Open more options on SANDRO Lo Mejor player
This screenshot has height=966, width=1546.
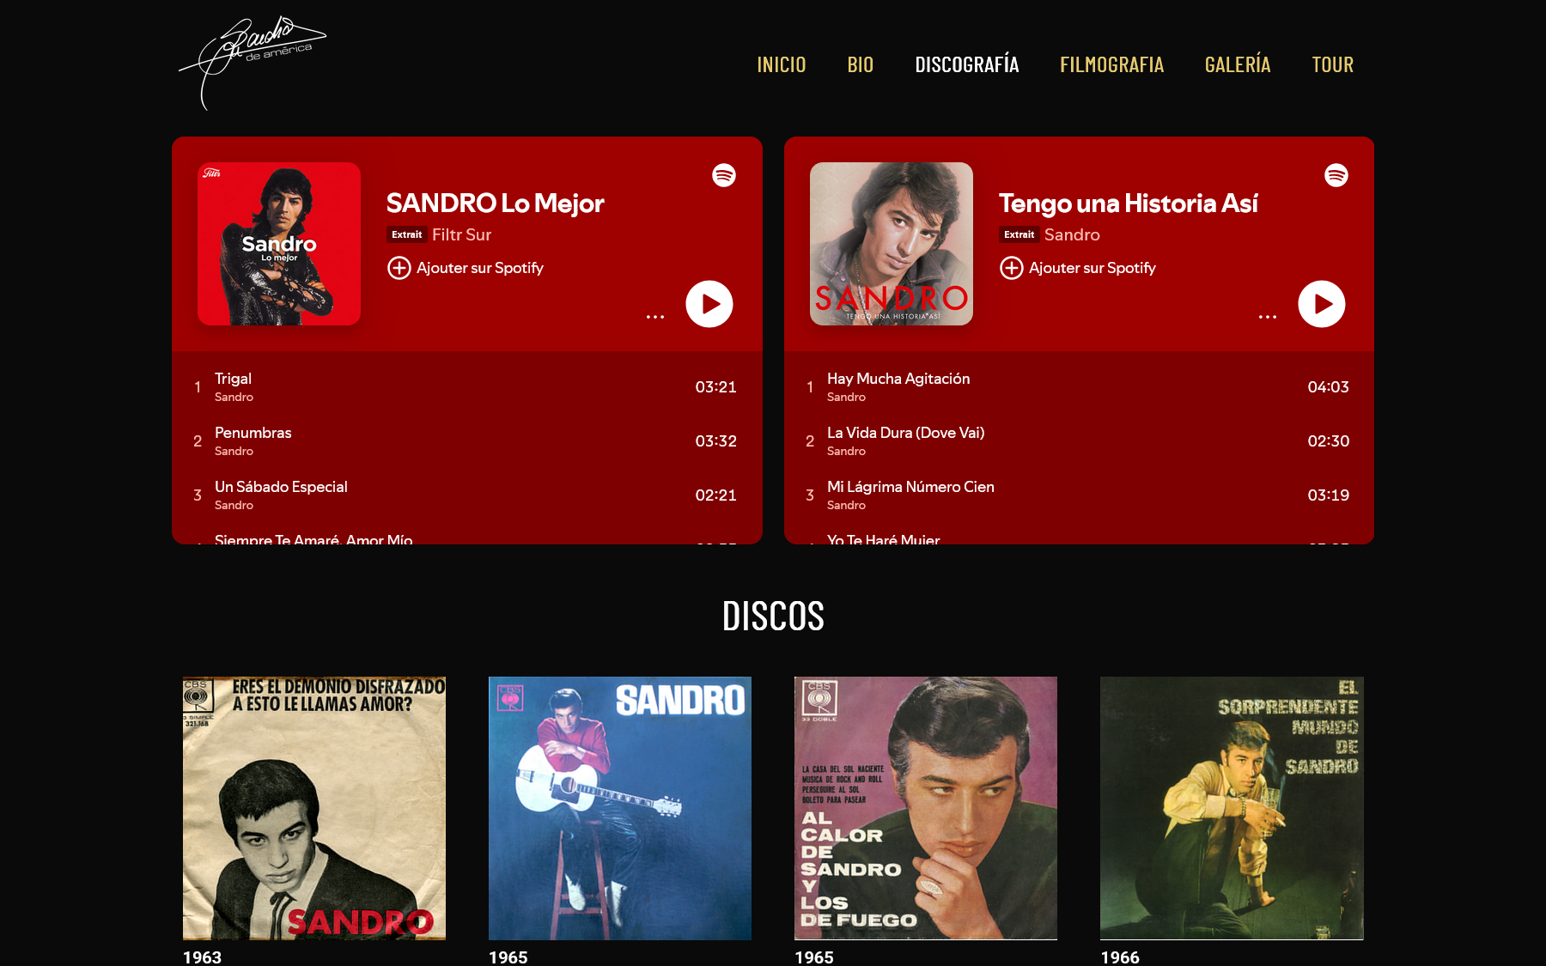(655, 317)
